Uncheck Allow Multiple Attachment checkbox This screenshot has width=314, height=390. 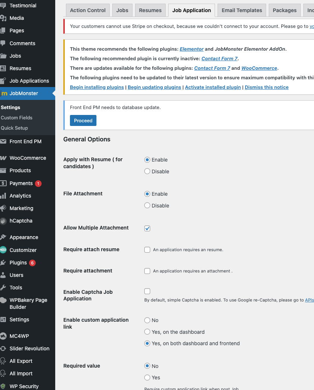click(147, 228)
